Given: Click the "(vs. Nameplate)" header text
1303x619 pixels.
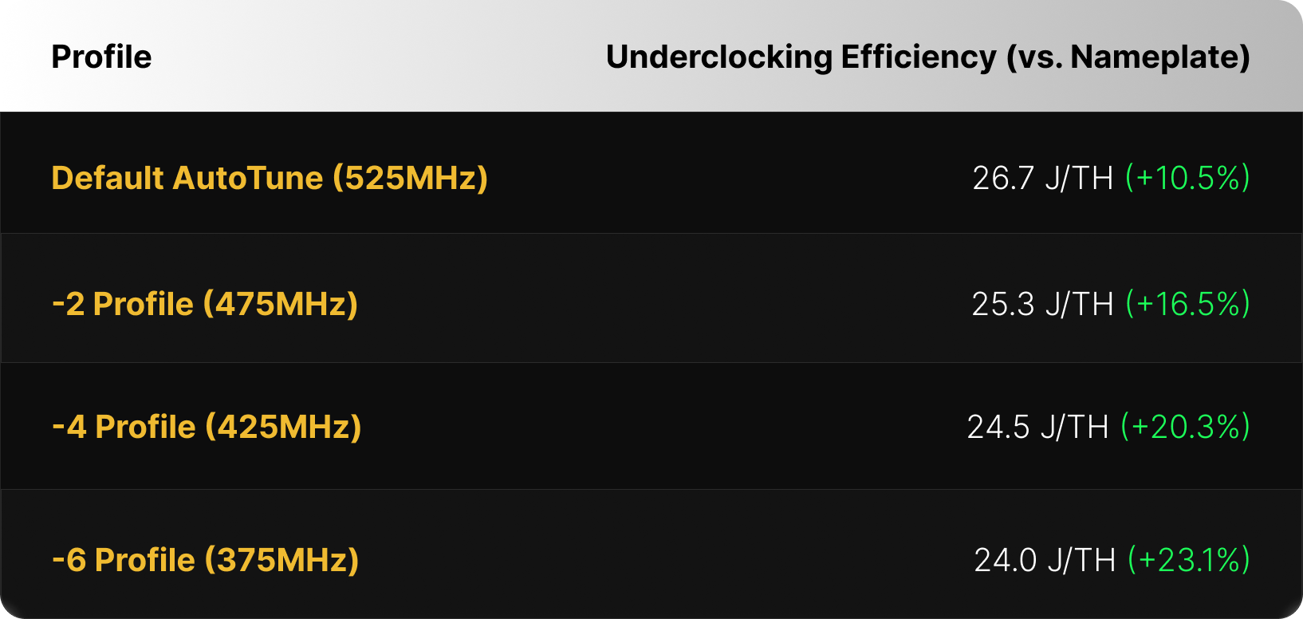Looking at the screenshot, I should pos(1128,57).
